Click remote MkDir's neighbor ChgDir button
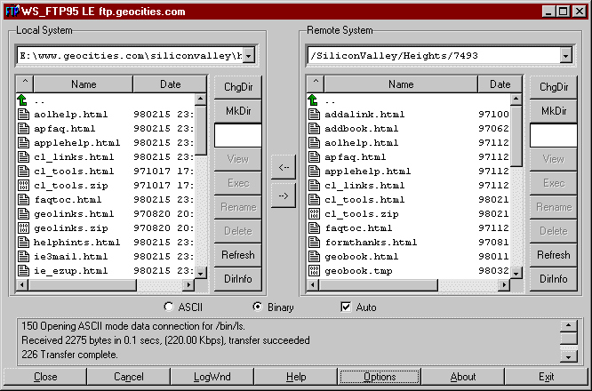 coord(554,87)
